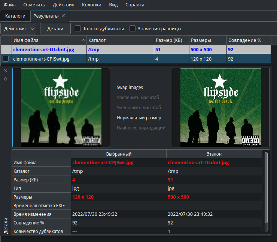
Task: Sort by Совпадение % column header
Action: coord(249,40)
